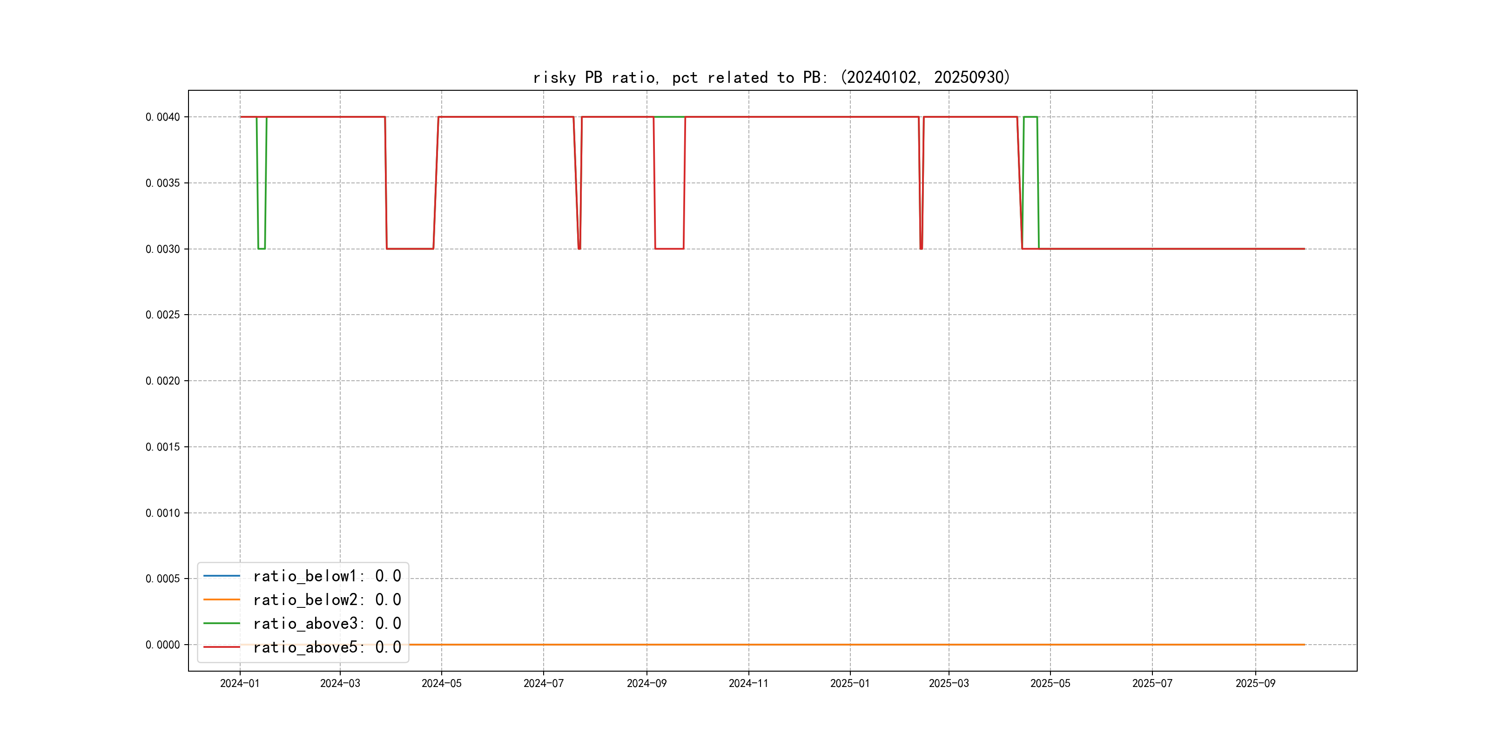1508x754 pixels.
Task: Click the 2025-05 x-axis tick label
Action: [x=1050, y=683]
